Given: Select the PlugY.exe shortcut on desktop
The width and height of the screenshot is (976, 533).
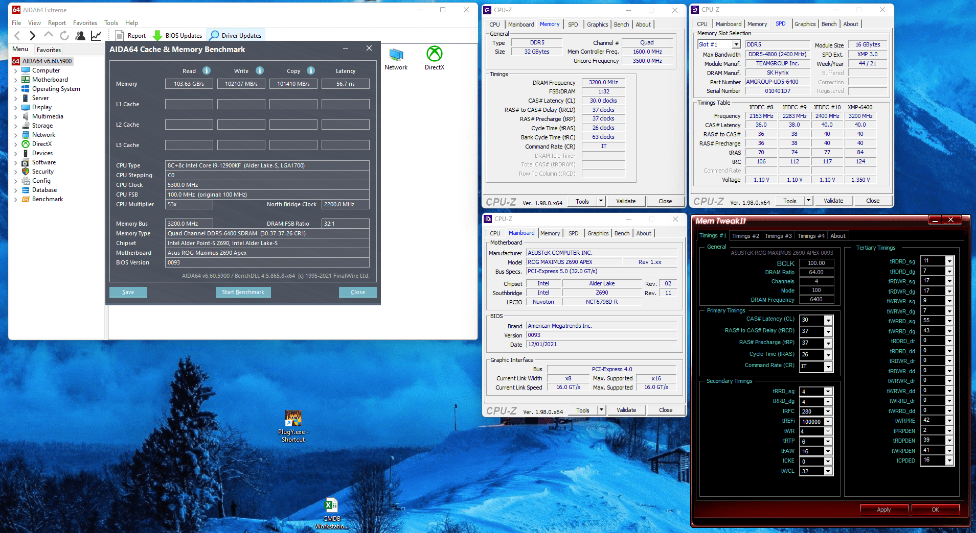Looking at the screenshot, I should click(293, 426).
